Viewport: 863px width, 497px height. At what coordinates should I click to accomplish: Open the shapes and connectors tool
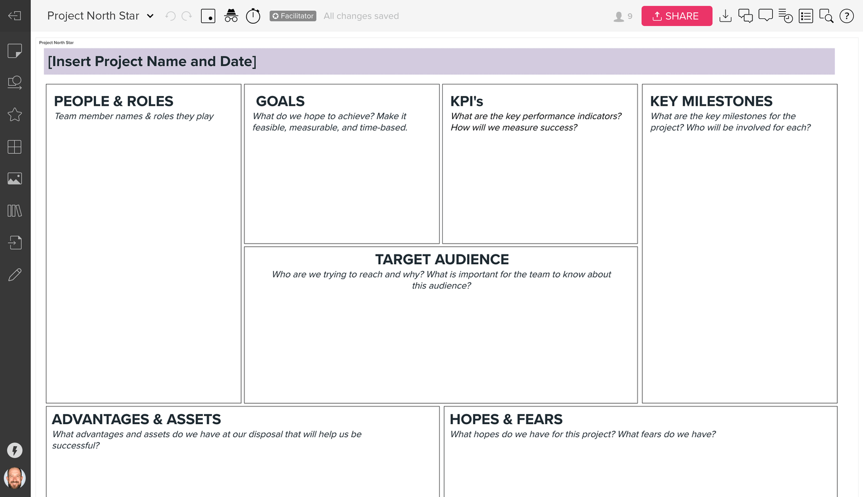point(15,82)
